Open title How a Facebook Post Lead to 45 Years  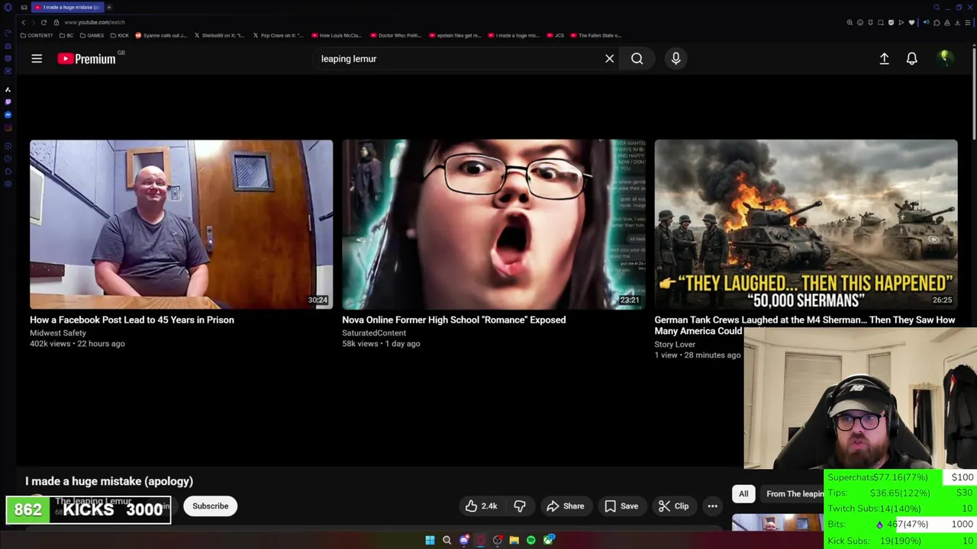132,319
